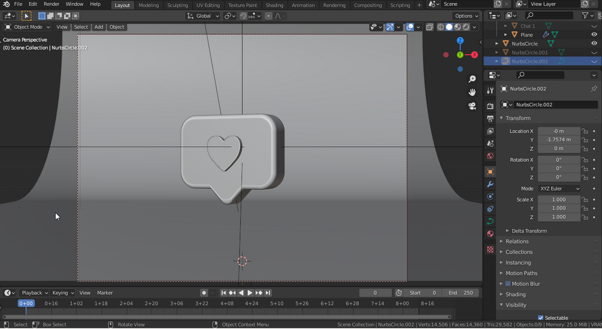Click the End frame 250 field

tap(461, 293)
